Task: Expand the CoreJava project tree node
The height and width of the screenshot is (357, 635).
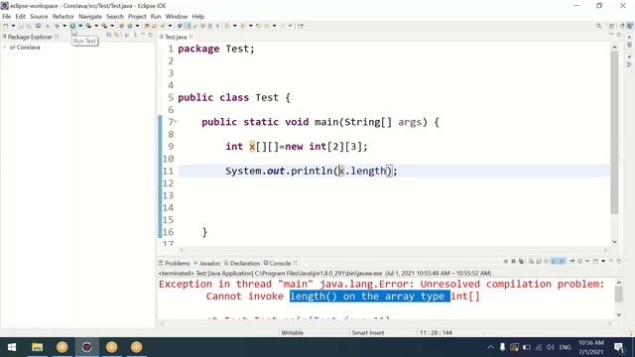Action: coord(5,48)
